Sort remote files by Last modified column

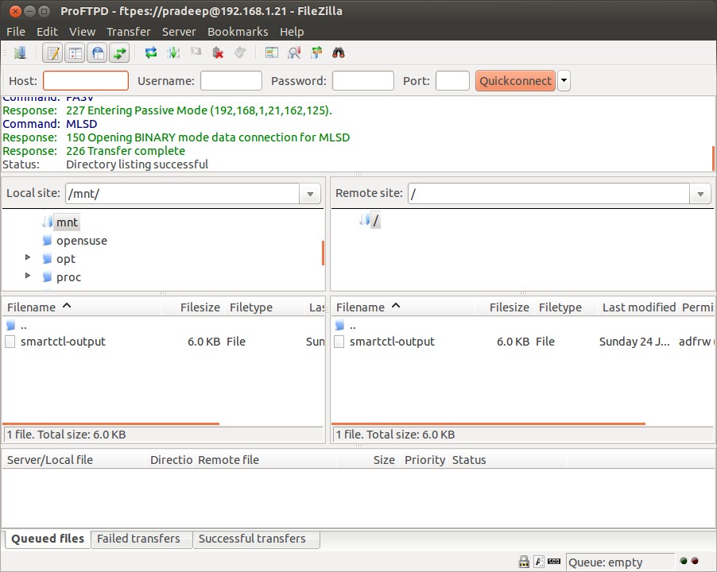pyautogui.click(x=639, y=307)
